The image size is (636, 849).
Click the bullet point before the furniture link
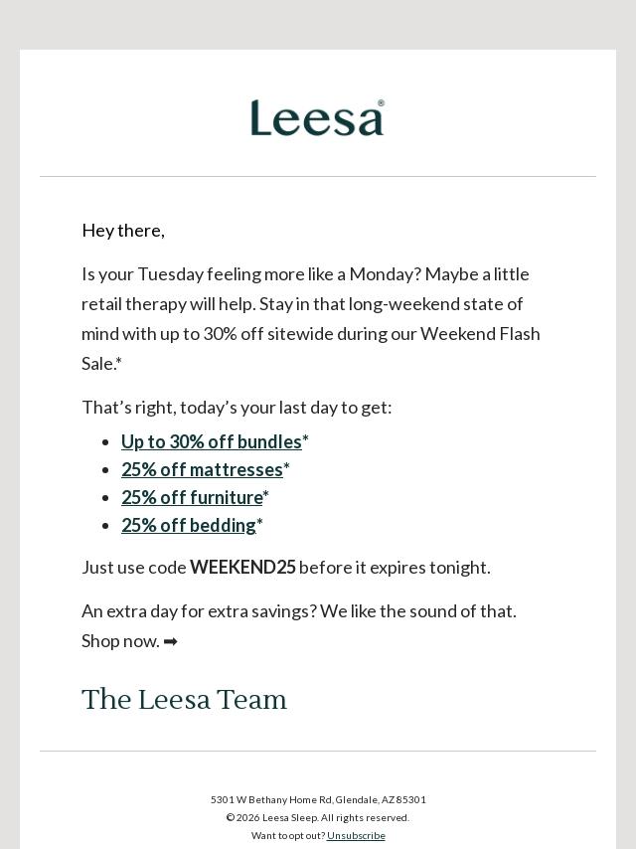106,498
